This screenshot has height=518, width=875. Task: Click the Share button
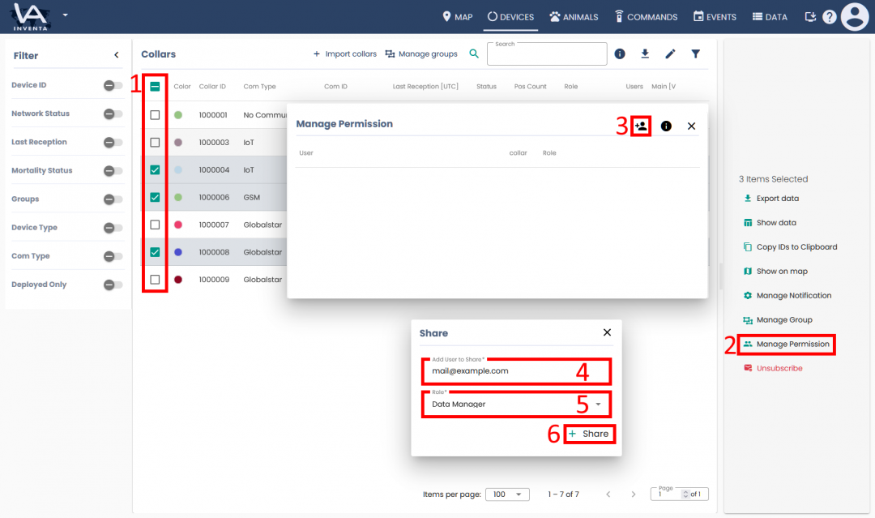[x=589, y=434]
